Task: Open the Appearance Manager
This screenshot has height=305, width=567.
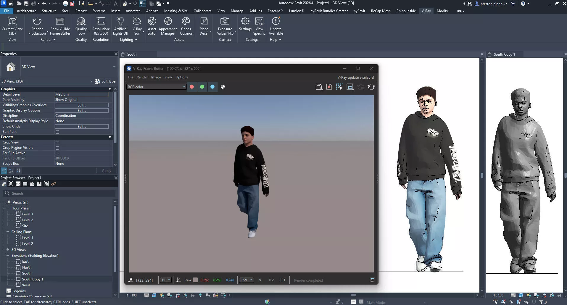Action: pos(168,22)
